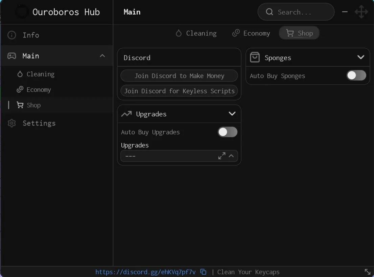Click the move window cross-arrows icon

pos(361,12)
